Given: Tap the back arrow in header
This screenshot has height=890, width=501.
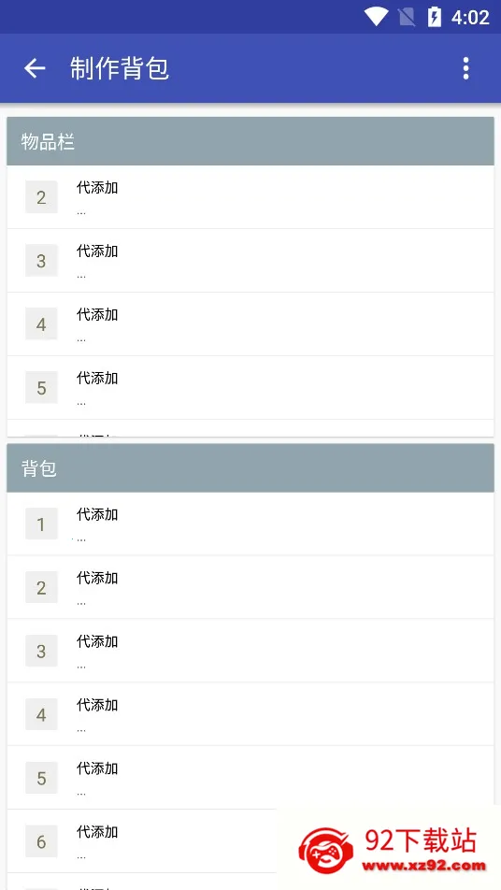Looking at the screenshot, I should (35, 68).
